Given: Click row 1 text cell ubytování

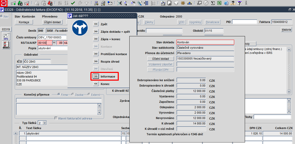Looking at the screenshot, I should pos(73,133).
